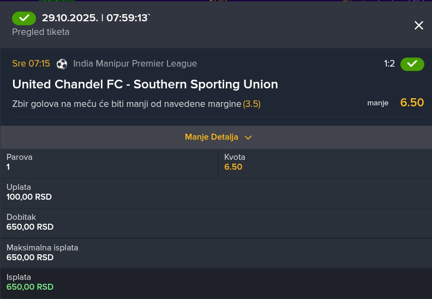
Task: Click the Sre 07:15 match time
Action: [x=31, y=63]
